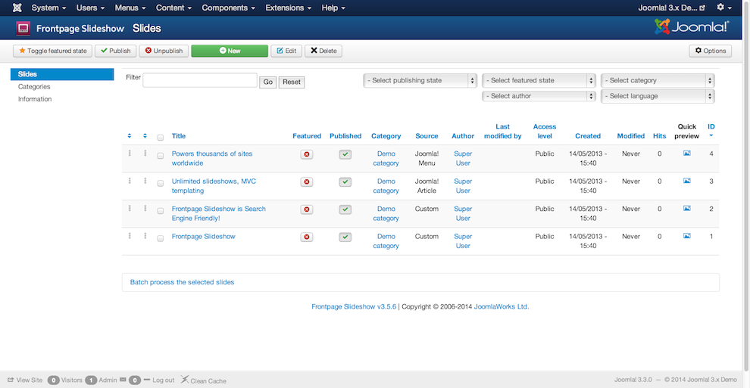Image resolution: width=750 pixels, height=388 pixels.
Task: Open the Help menu
Action: tap(333, 8)
